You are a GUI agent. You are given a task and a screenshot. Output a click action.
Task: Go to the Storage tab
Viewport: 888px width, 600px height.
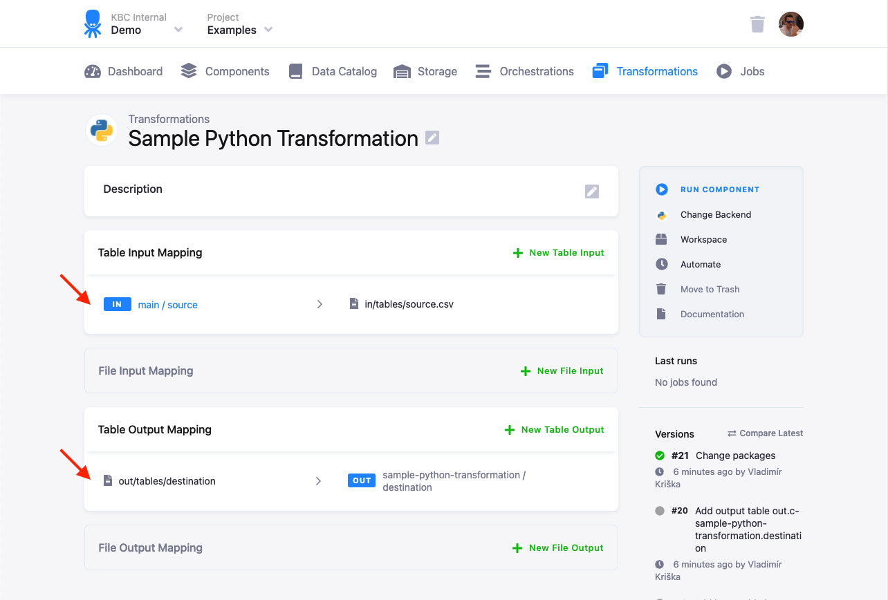pyautogui.click(x=425, y=71)
